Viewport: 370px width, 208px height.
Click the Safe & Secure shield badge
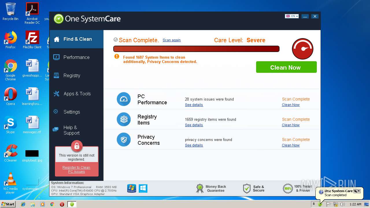(254, 188)
